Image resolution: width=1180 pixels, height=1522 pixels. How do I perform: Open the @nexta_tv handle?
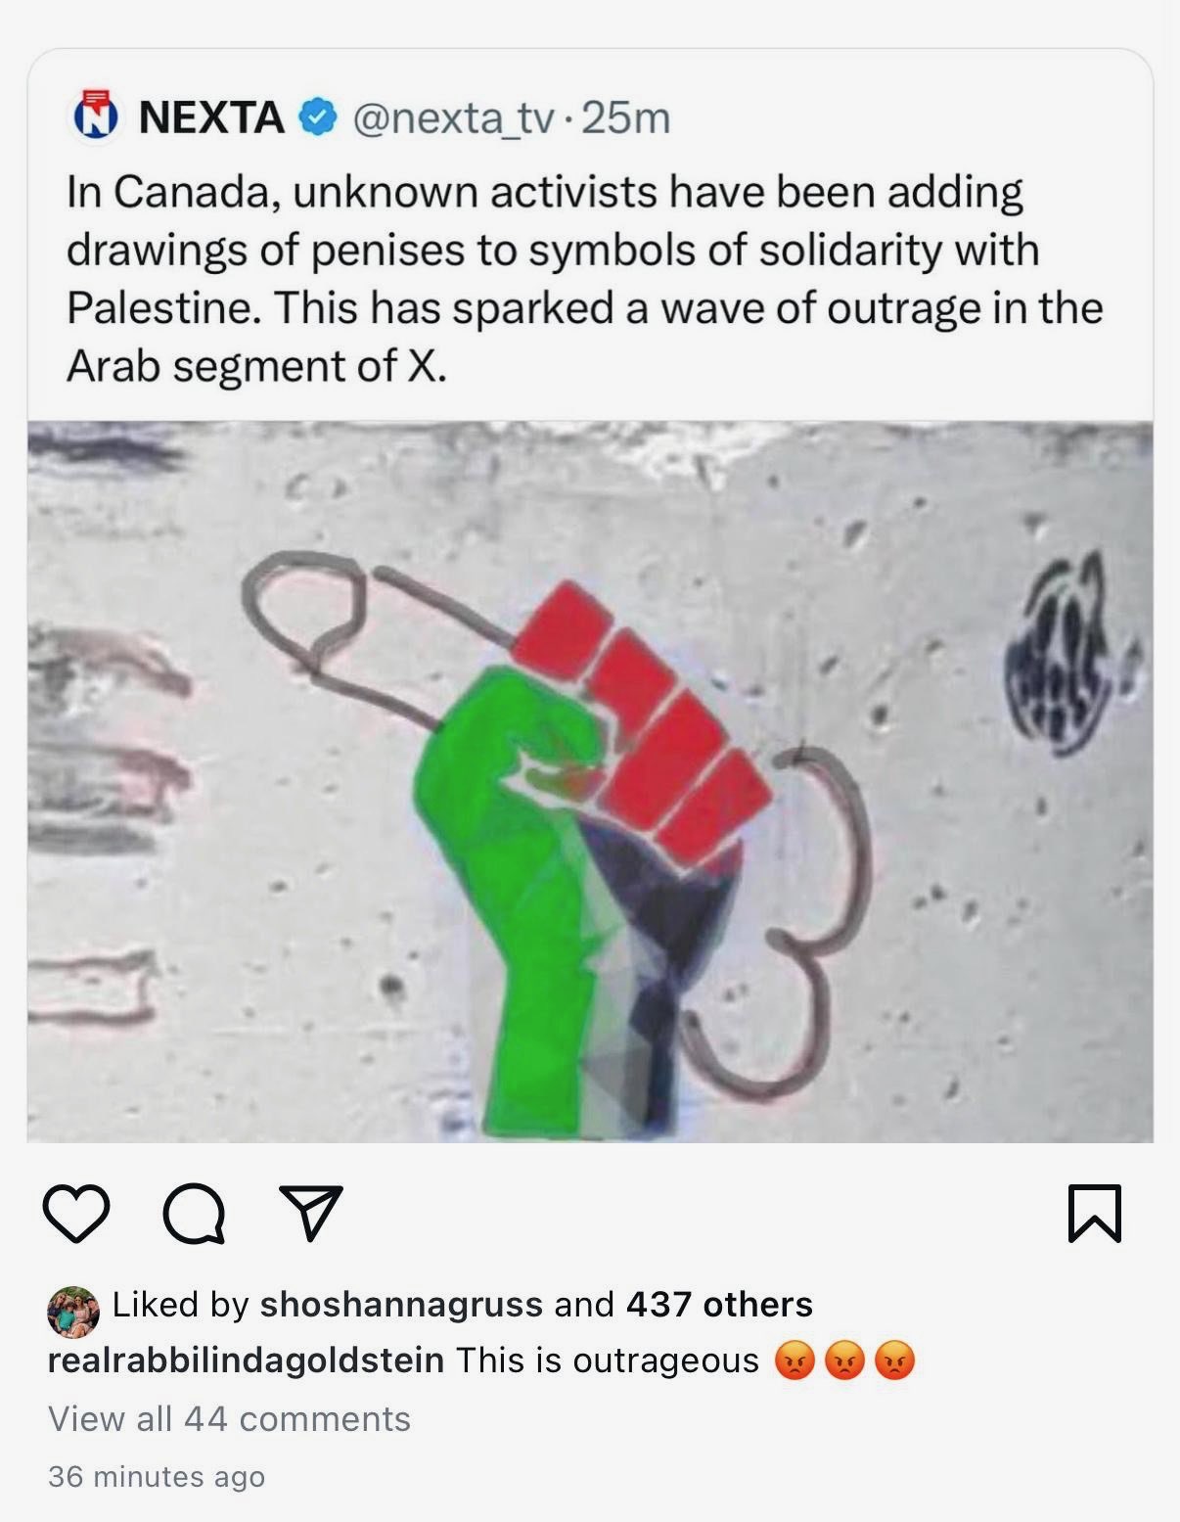point(453,118)
